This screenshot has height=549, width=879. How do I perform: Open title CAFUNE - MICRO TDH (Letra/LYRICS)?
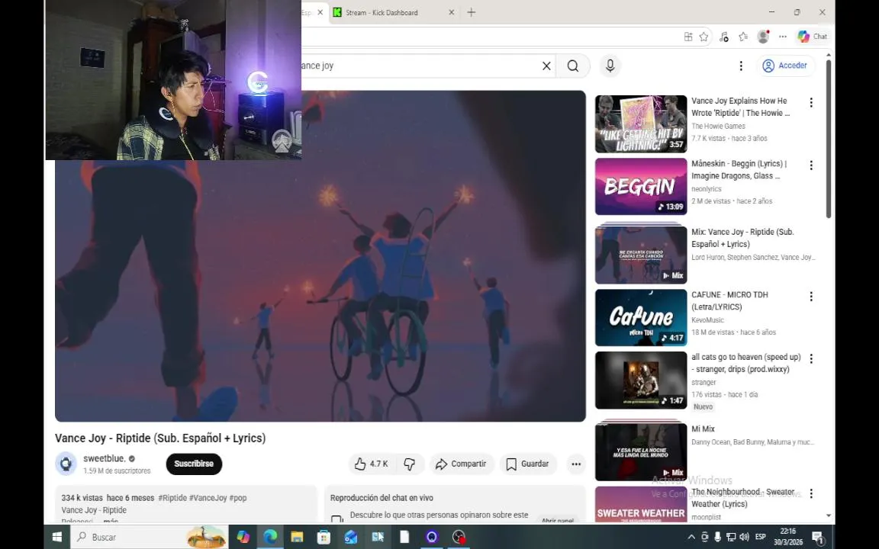[x=729, y=301]
